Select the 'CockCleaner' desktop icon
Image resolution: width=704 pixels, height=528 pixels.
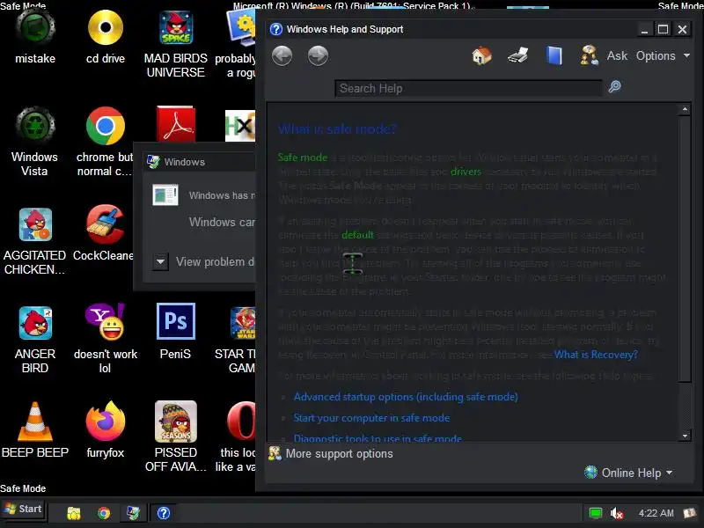click(105, 233)
